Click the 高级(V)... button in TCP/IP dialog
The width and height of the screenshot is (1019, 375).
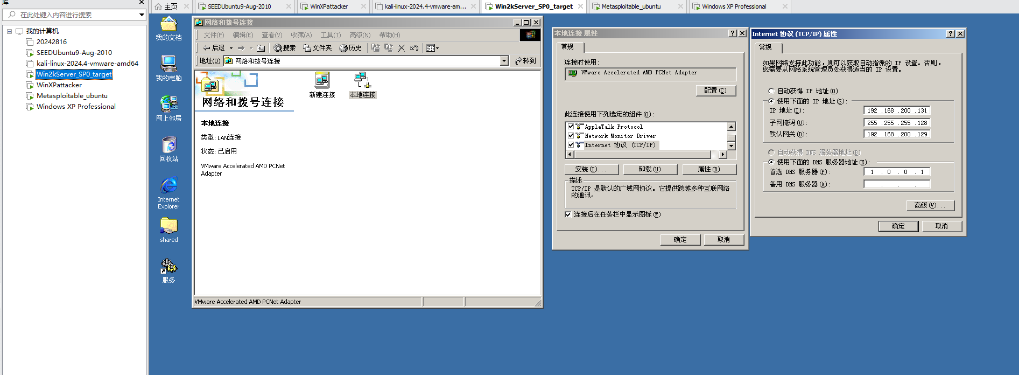pos(930,205)
